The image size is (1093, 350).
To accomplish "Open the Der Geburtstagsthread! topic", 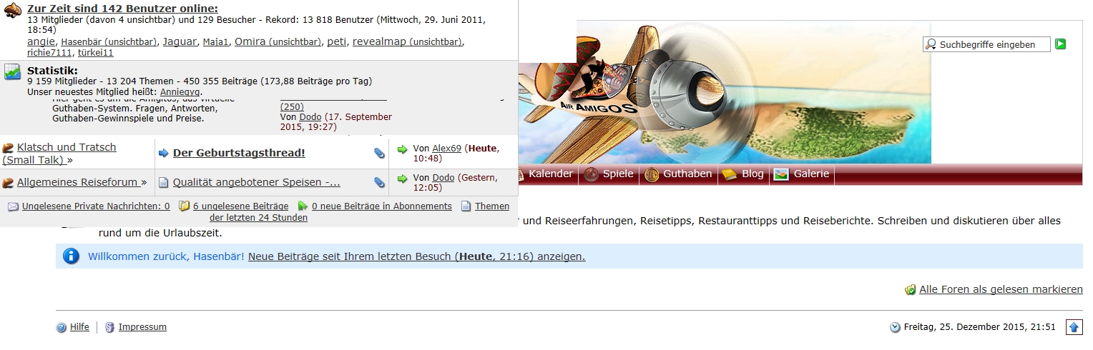I will [x=239, y=153].
